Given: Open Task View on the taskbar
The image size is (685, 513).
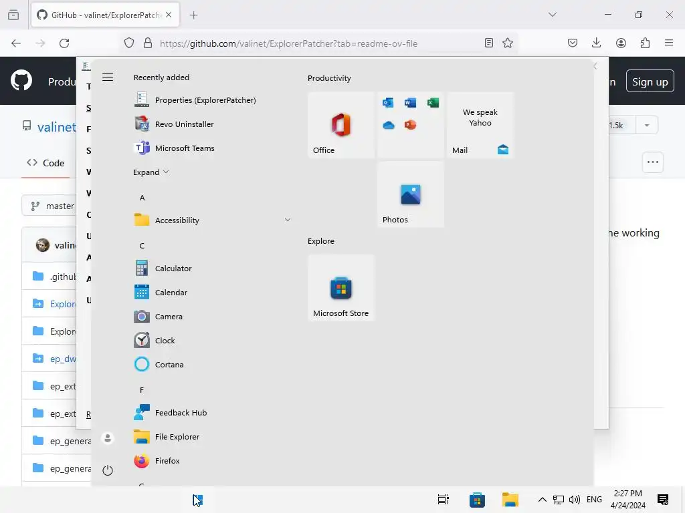Looking at the screenshot, I should tap(443, 500).
